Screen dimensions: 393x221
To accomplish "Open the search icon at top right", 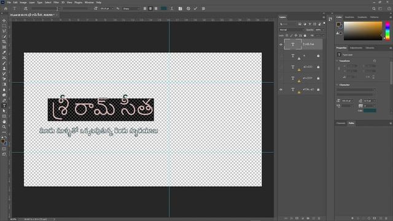I will [374, 9].
